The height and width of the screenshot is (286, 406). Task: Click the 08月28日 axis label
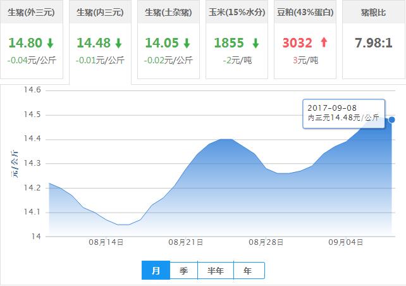point(266,242)
